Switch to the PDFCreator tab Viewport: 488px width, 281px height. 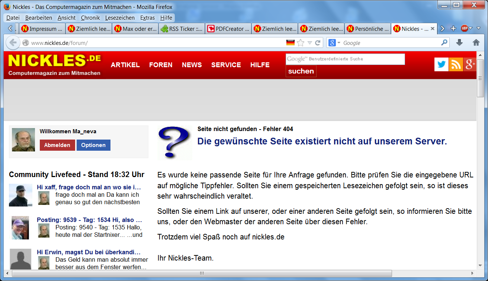point(228,29)
